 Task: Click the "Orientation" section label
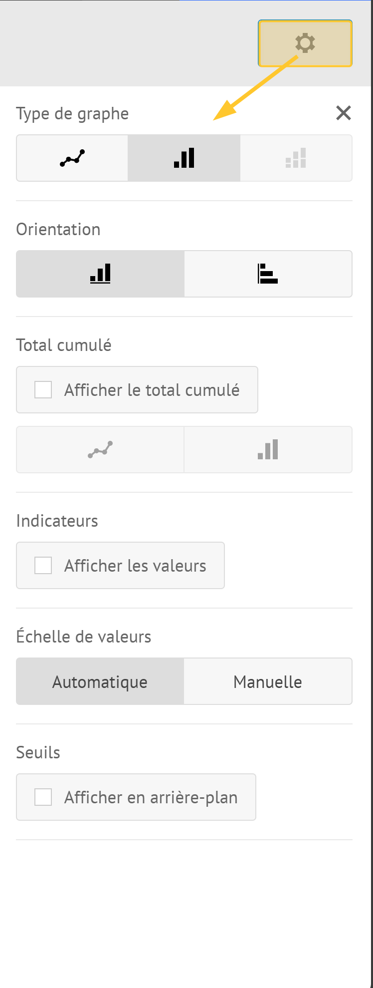58,230
